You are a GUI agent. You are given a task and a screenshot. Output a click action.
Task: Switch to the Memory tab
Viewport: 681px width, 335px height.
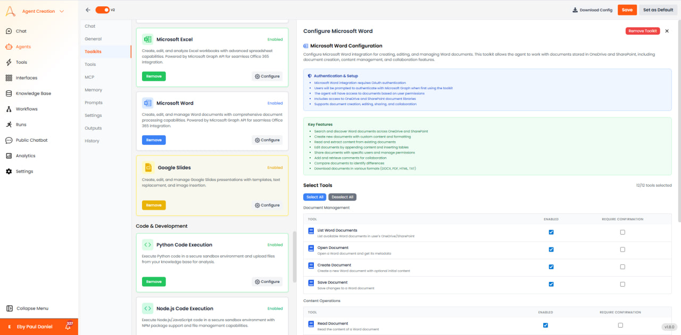[93, 90]
